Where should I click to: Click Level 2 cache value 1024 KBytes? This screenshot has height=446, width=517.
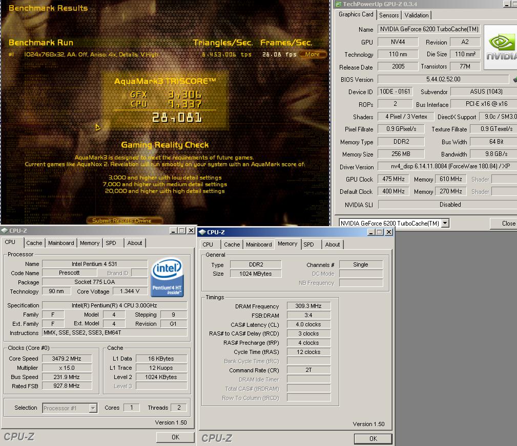pos(161,377)
